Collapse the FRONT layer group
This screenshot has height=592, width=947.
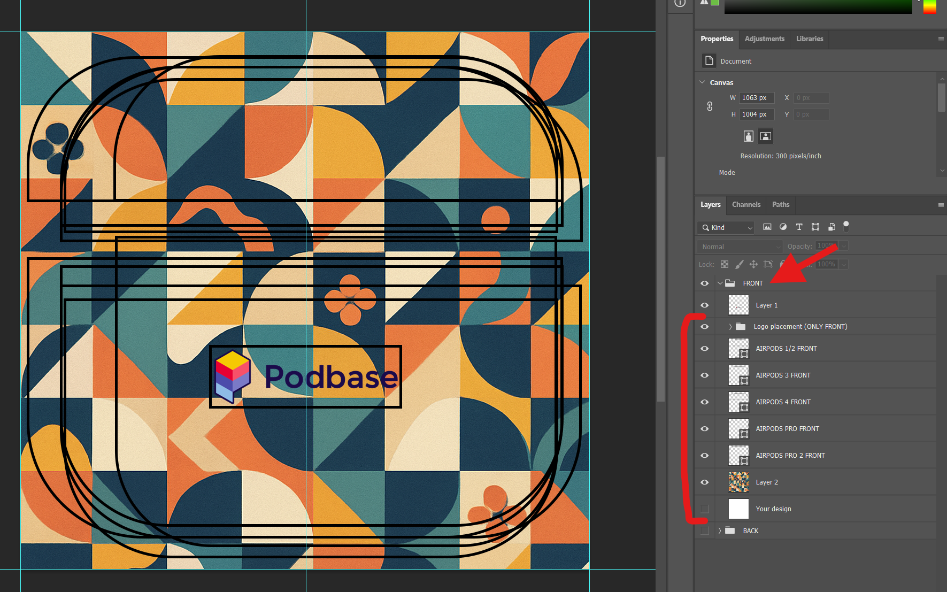coord(720,283)
